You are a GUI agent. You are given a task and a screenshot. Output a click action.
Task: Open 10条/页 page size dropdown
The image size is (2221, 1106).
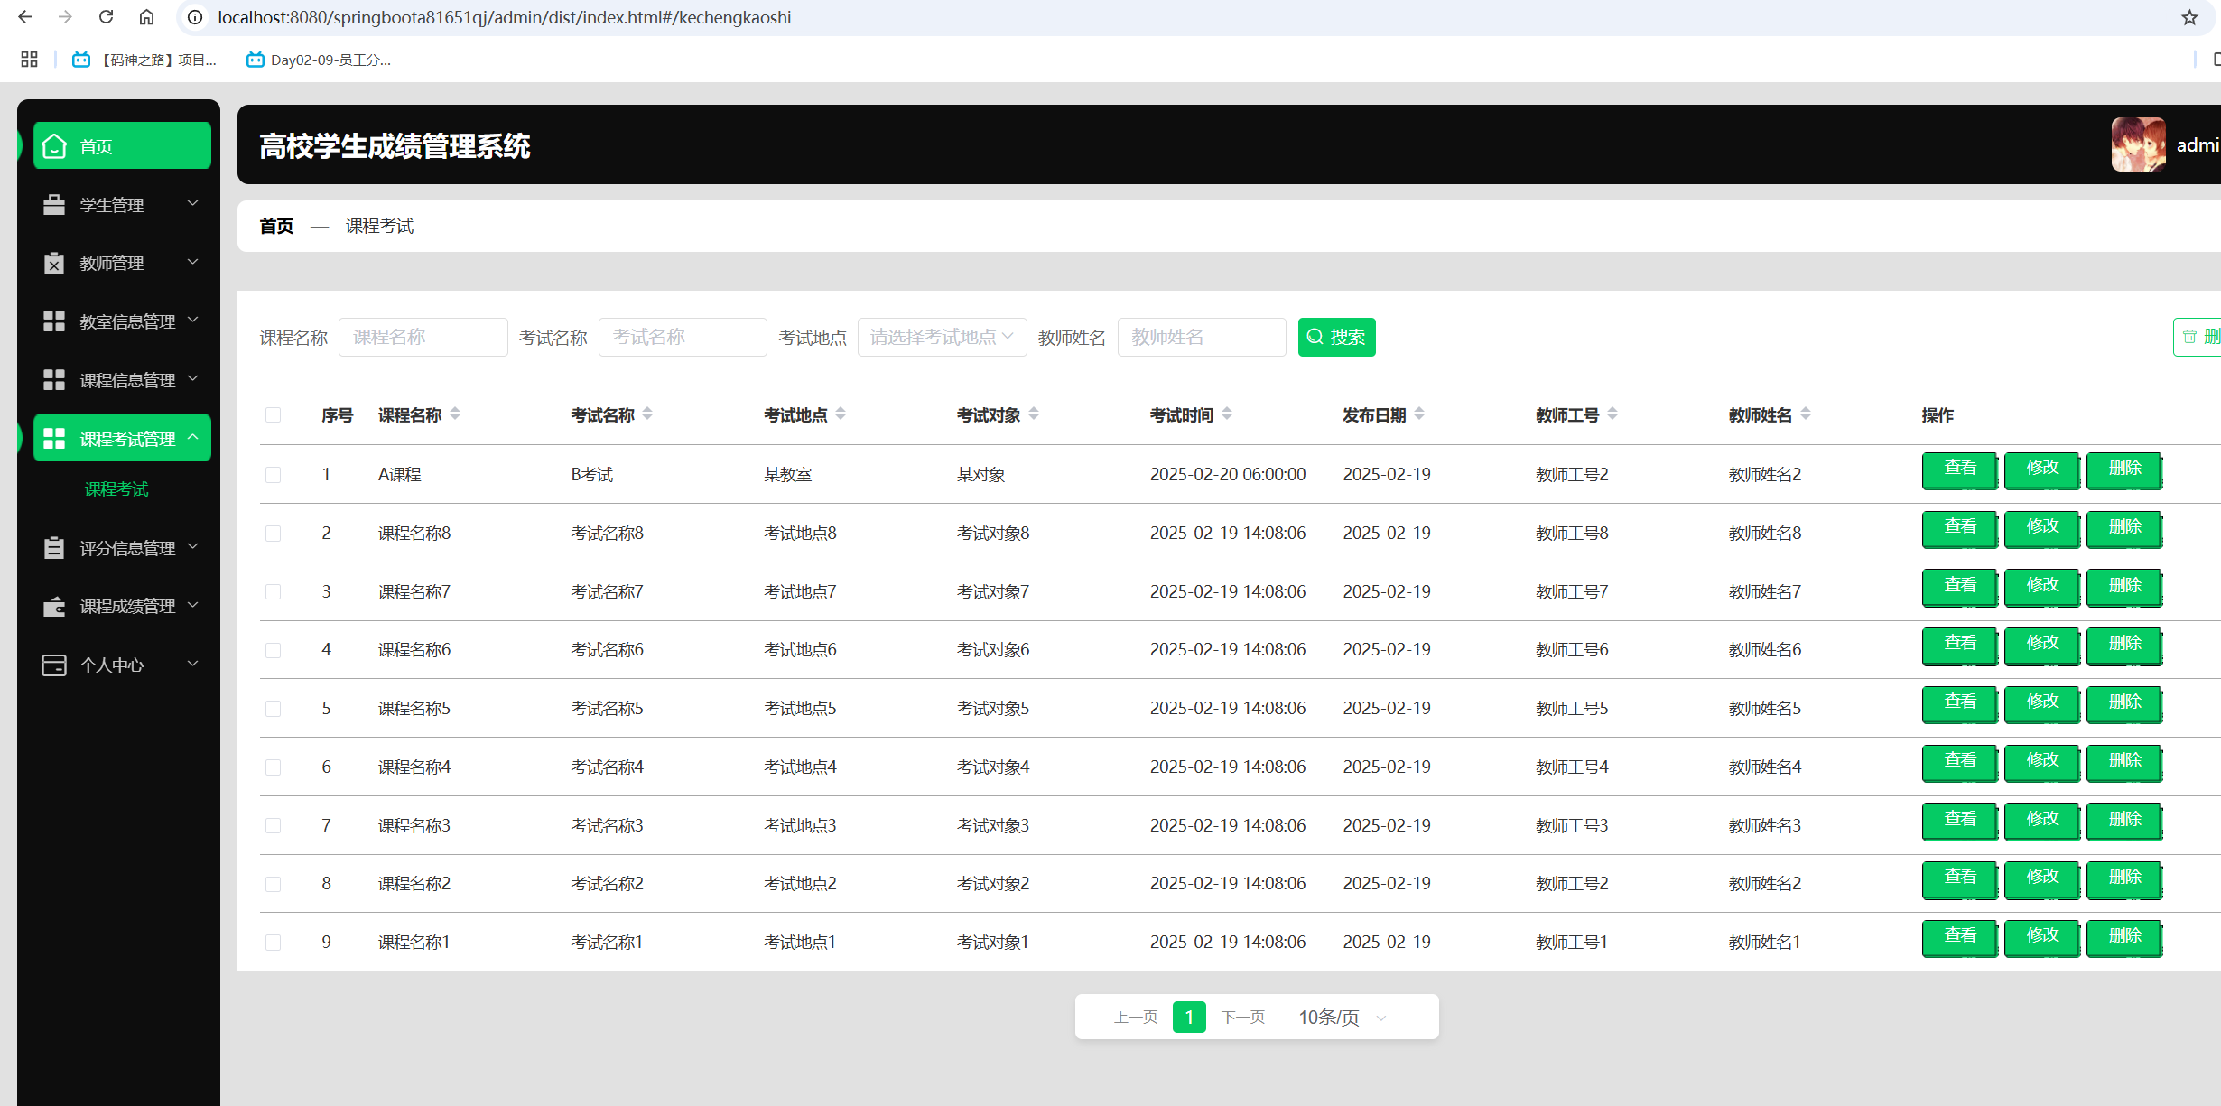coord(1342,1018)
